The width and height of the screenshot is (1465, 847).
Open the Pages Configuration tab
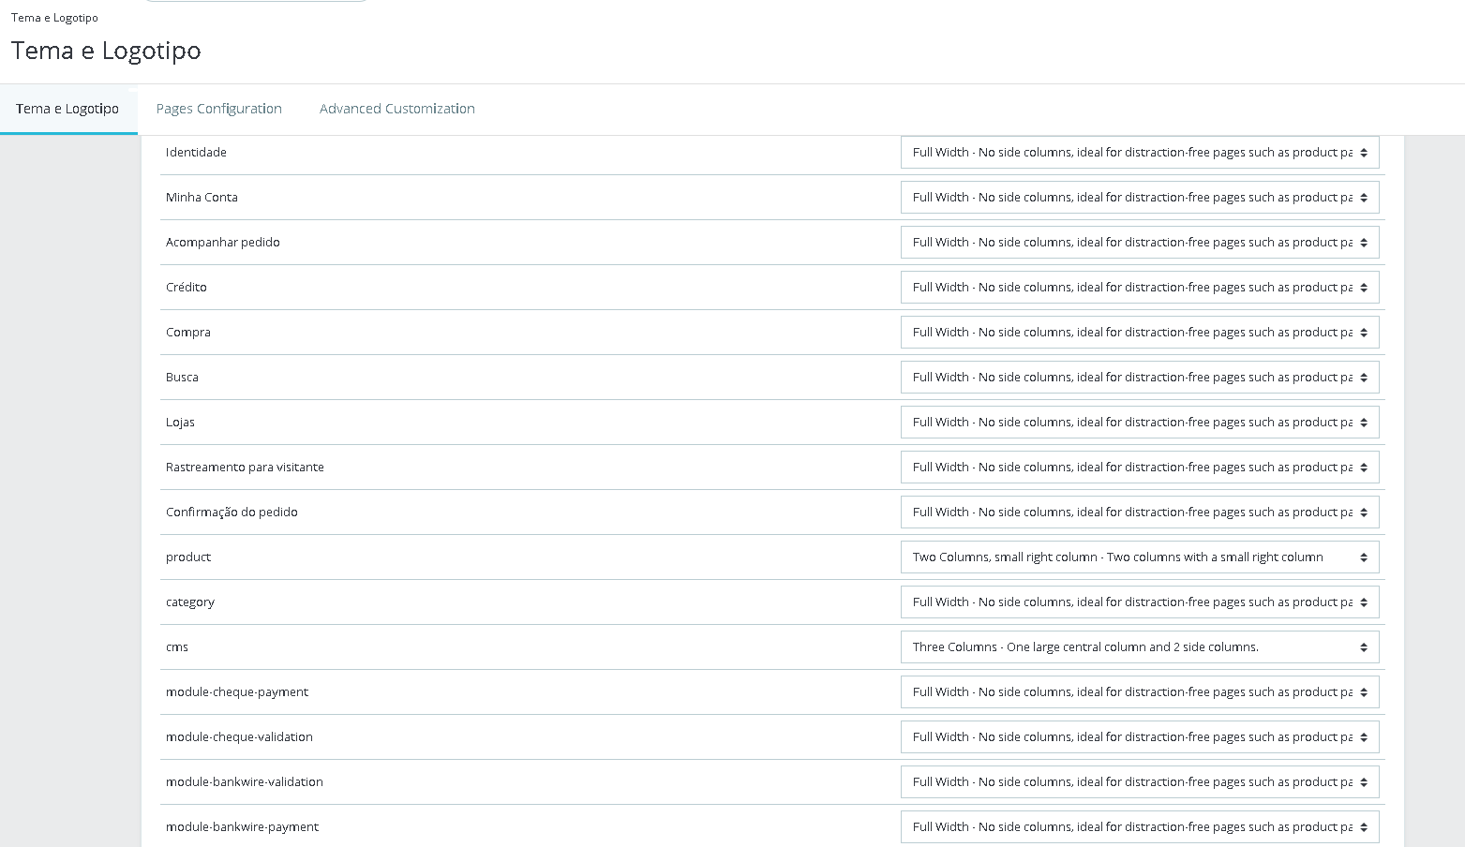[219, 109]
